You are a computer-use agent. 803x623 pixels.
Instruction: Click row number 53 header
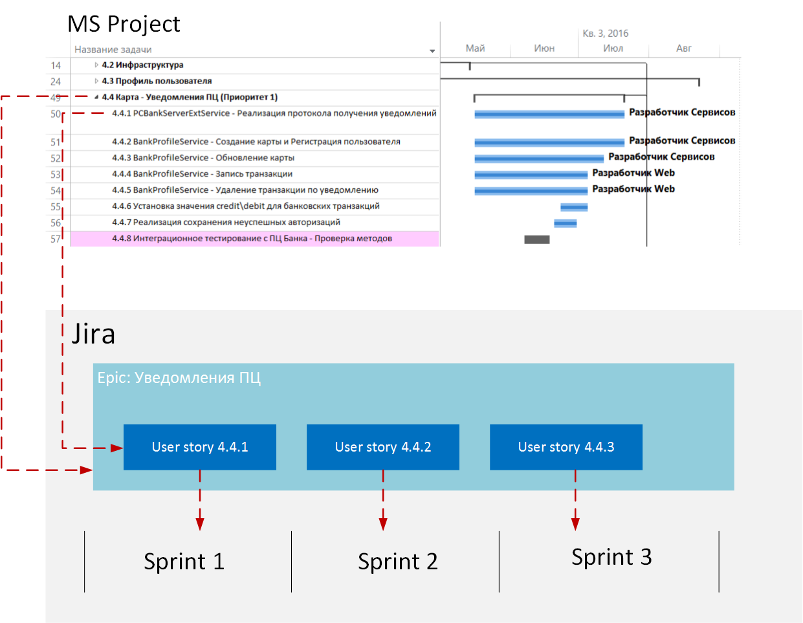pos(56,175)
